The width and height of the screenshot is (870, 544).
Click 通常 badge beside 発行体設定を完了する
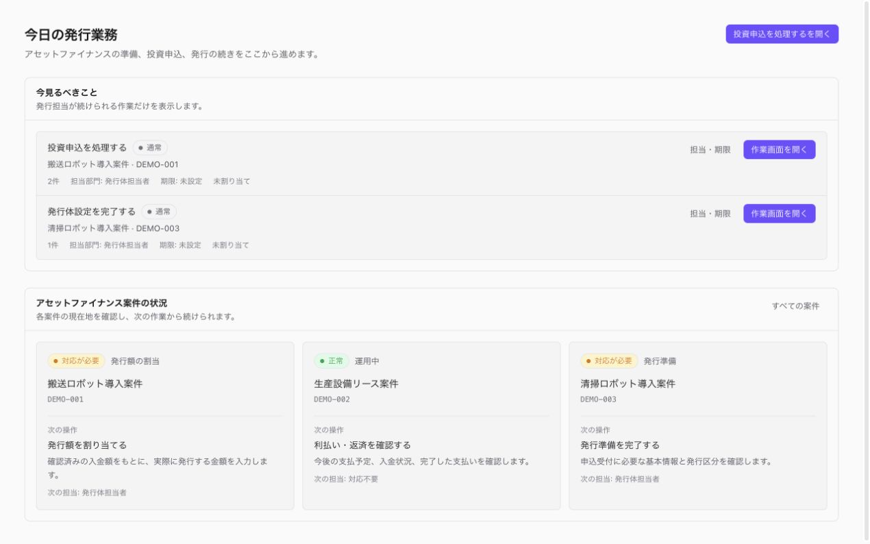159,211
